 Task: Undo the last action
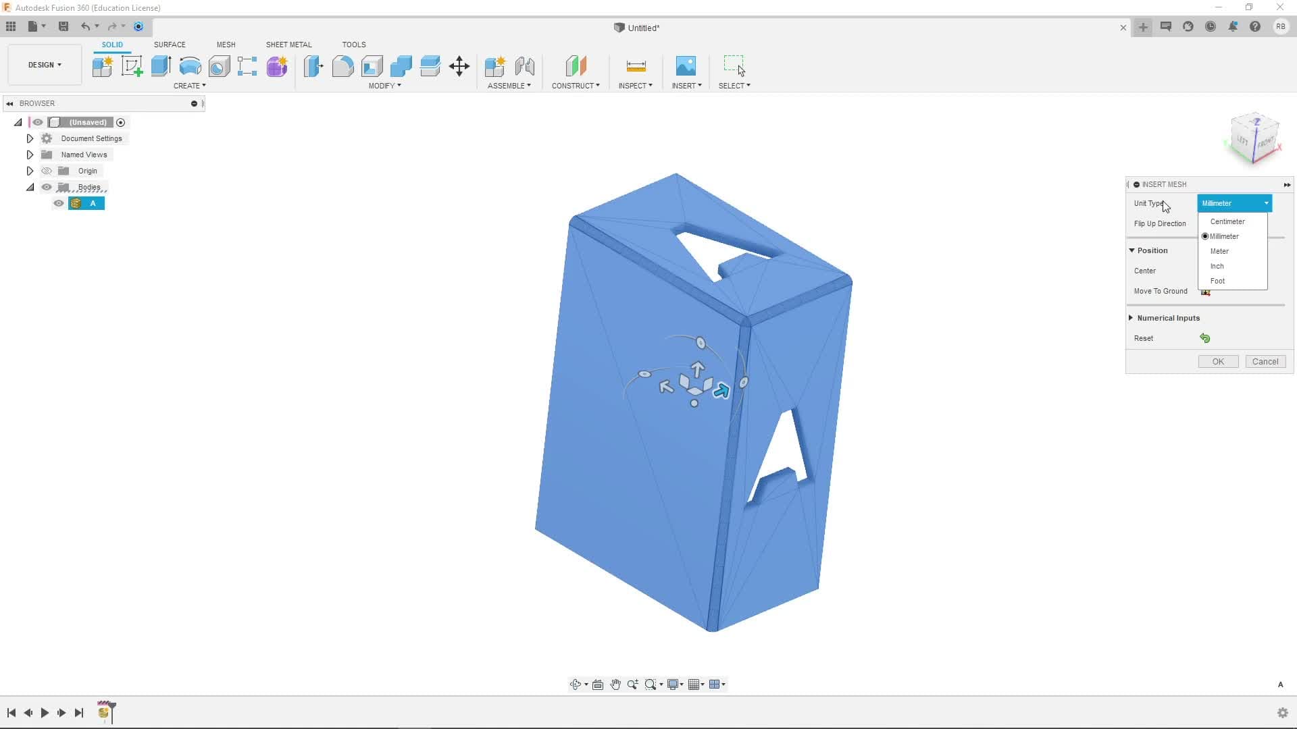pyautogui.click(x=85, y=26)
